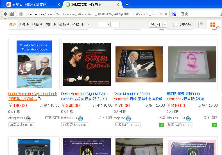Open a new browser tab with plus button
The width and height of the screenshot is (222, 155).
[x=127, y=5]
